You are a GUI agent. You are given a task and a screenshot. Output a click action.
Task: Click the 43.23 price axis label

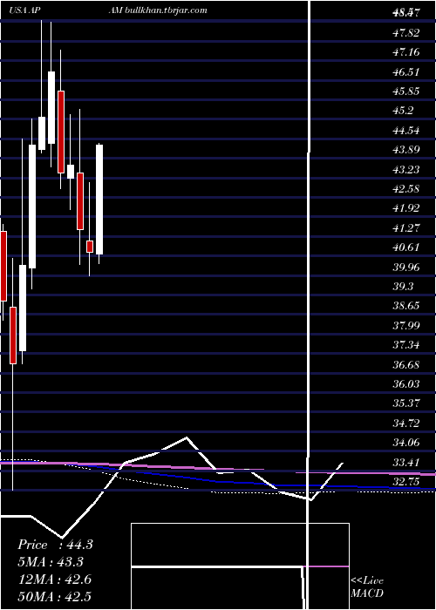[x=406, y=170]
